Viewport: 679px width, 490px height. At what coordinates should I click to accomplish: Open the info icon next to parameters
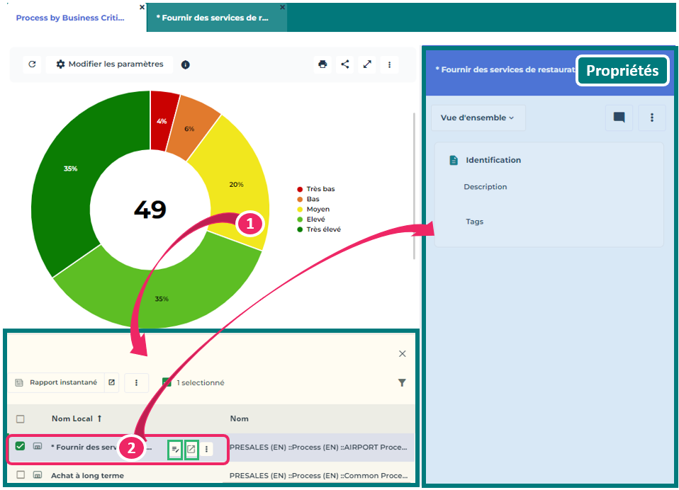click(x=186, y=64)
